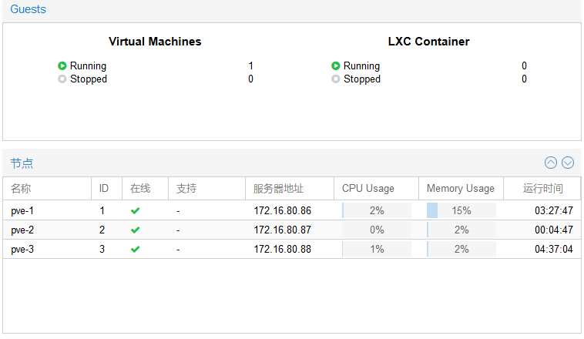This screenshot has height=339, width=584.
Task: Sort nodes by the 名称 column header
Action: pos(47,189)
